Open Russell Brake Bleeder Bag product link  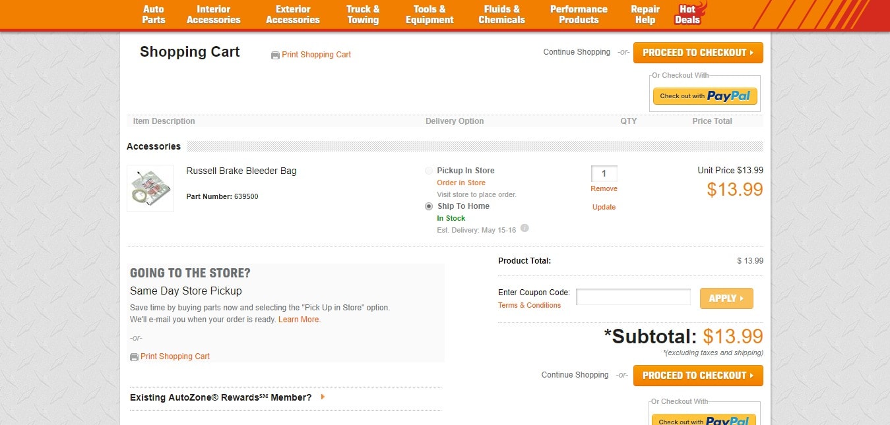pos(241,171)
